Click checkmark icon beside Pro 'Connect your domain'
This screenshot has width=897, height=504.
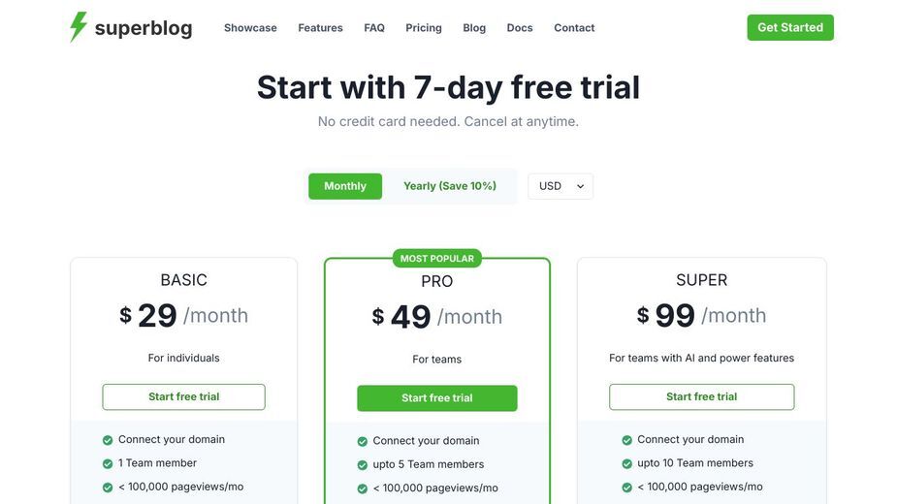click(x=362, y=441)
